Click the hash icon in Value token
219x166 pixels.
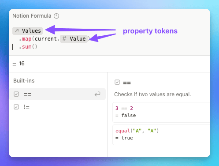point(64,38)
